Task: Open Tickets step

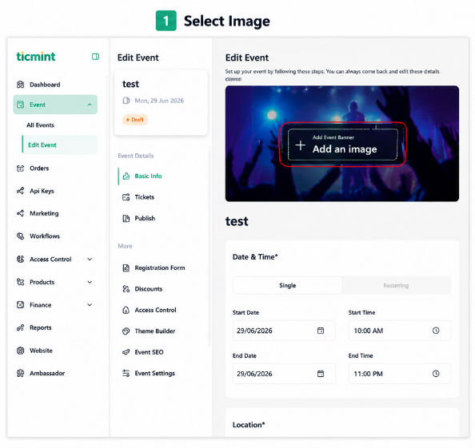Action: 145,197
